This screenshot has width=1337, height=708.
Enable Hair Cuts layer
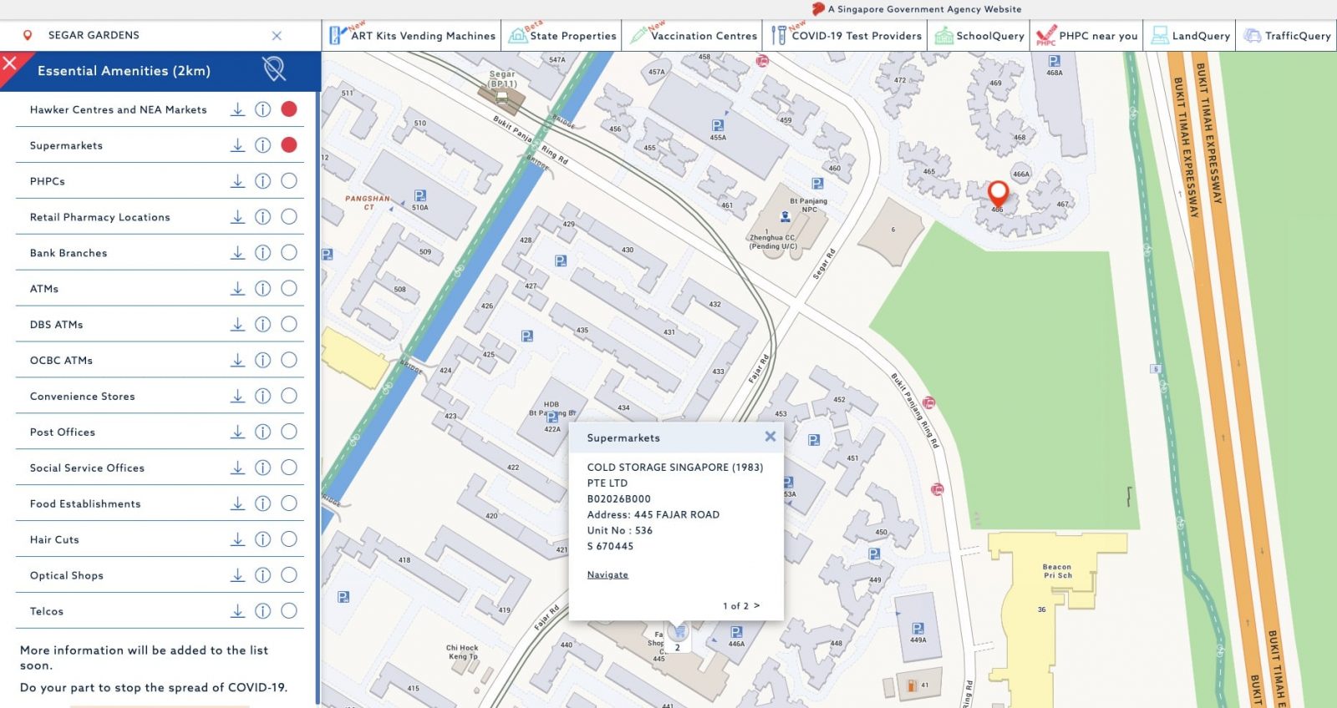pyautogui.click(x=289, y=540)
